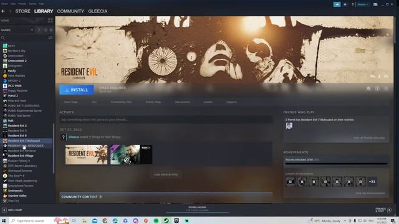Select PUBG: BATTLEGROUNDS in the list
This screenshot has width=399, height=224.
point(24,106)
